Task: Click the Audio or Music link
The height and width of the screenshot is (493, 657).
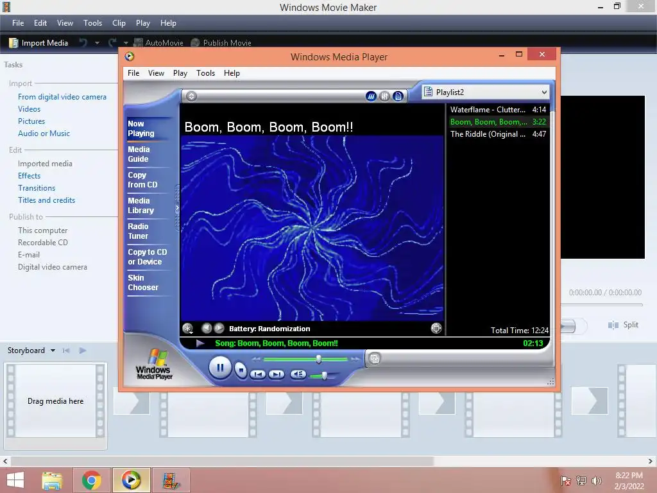Action: click(44, 134)
